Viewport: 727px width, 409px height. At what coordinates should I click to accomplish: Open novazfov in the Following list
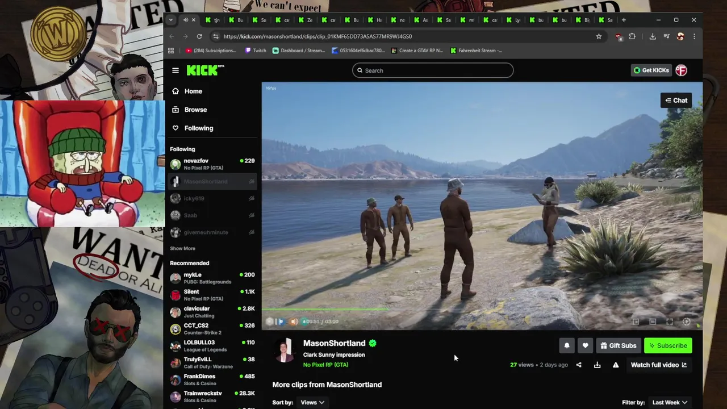(212, 164)
